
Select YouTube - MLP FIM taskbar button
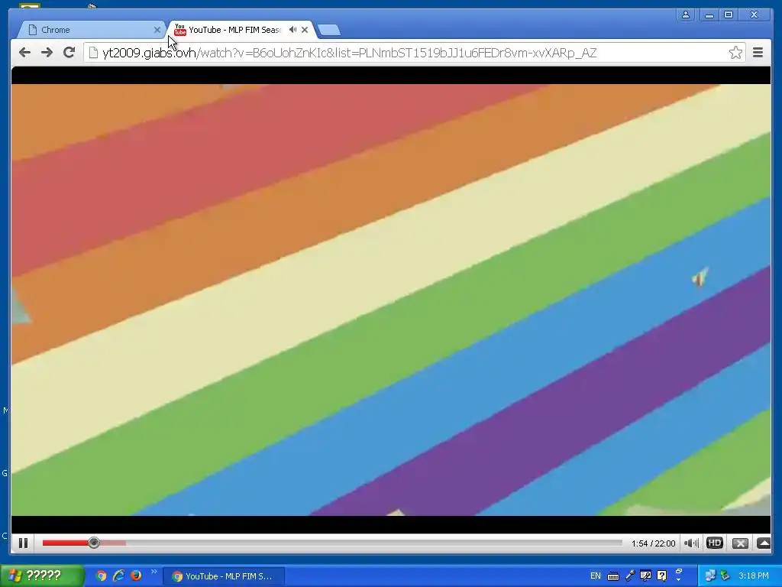click(224, 576)
